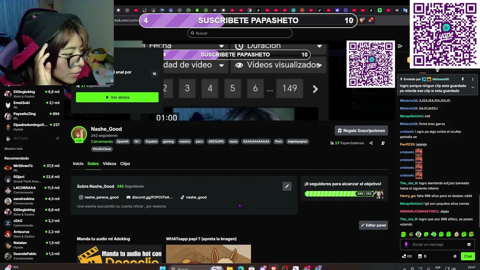Go to next page of videos
The width and height of the screenshot is (480, 270).
(x=315, y=88)
